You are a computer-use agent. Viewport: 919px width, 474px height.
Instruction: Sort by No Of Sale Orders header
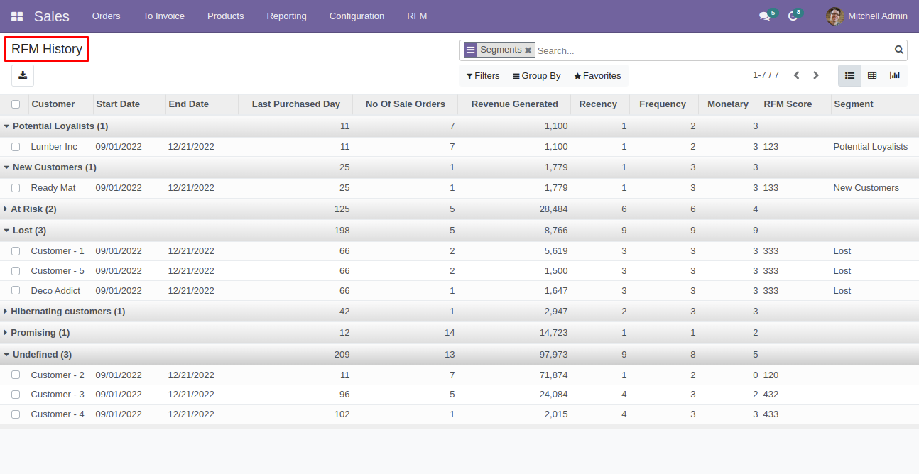(405, 104)
